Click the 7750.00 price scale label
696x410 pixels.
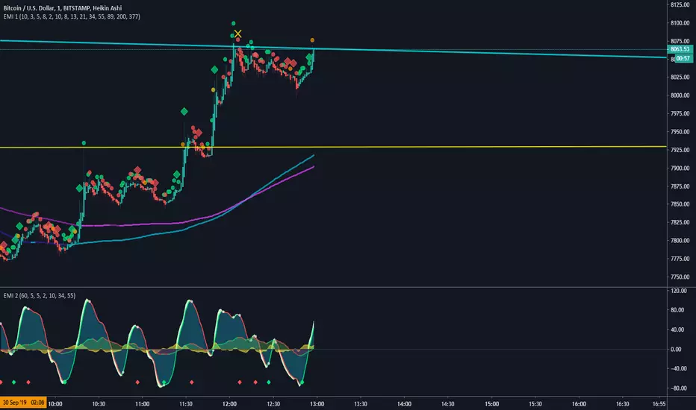680,277
